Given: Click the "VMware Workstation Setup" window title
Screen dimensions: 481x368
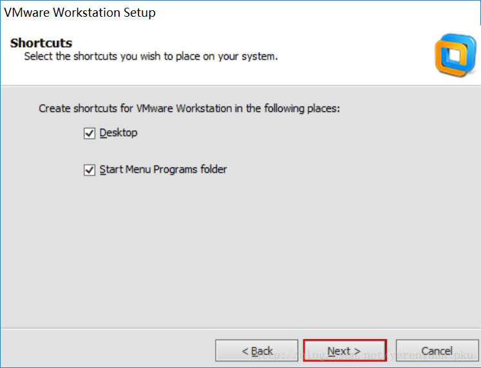Looking at the screenshot, I should (80, 12).
